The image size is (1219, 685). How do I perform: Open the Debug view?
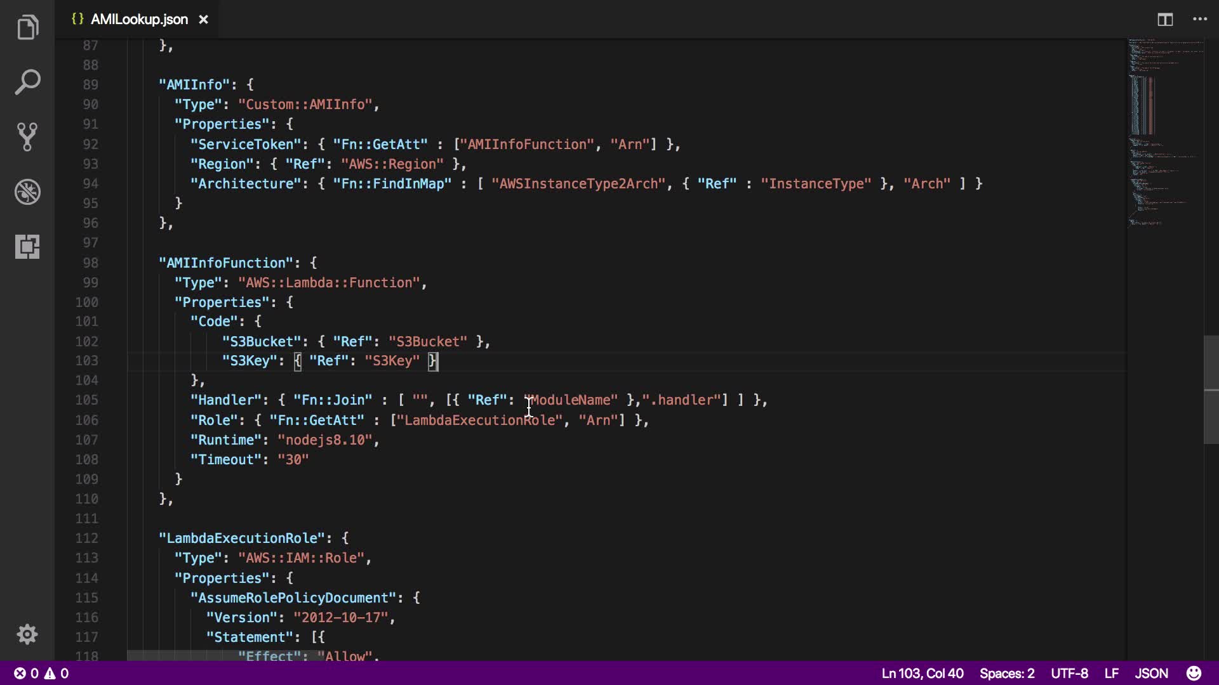click(x=27, y=192)
